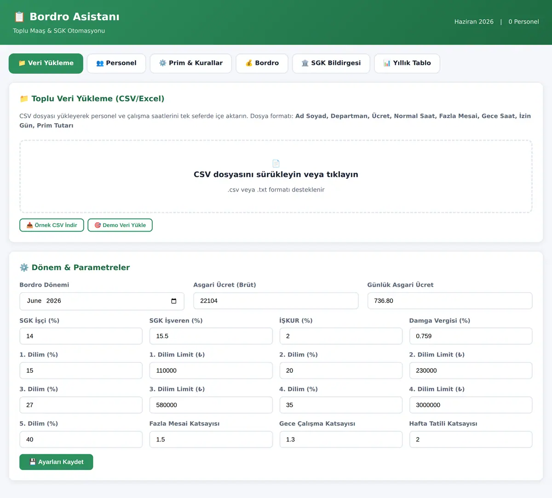Viewport: 552px width, 498px height.
Task: Switch to the SGK Bildirgesi tab
Action: click(x=331, y=63)
